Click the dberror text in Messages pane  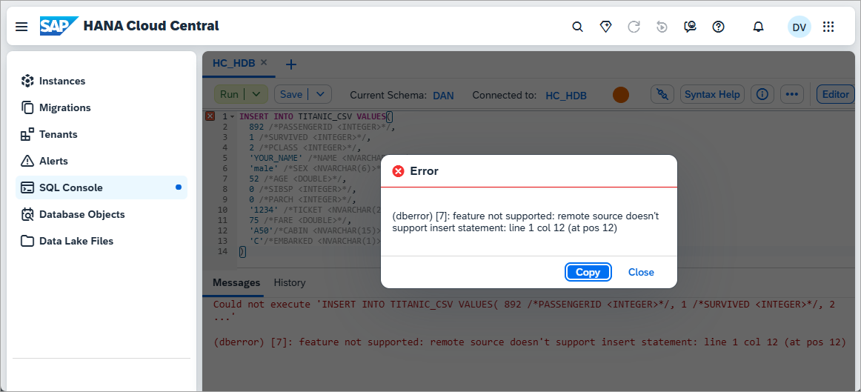529,342
